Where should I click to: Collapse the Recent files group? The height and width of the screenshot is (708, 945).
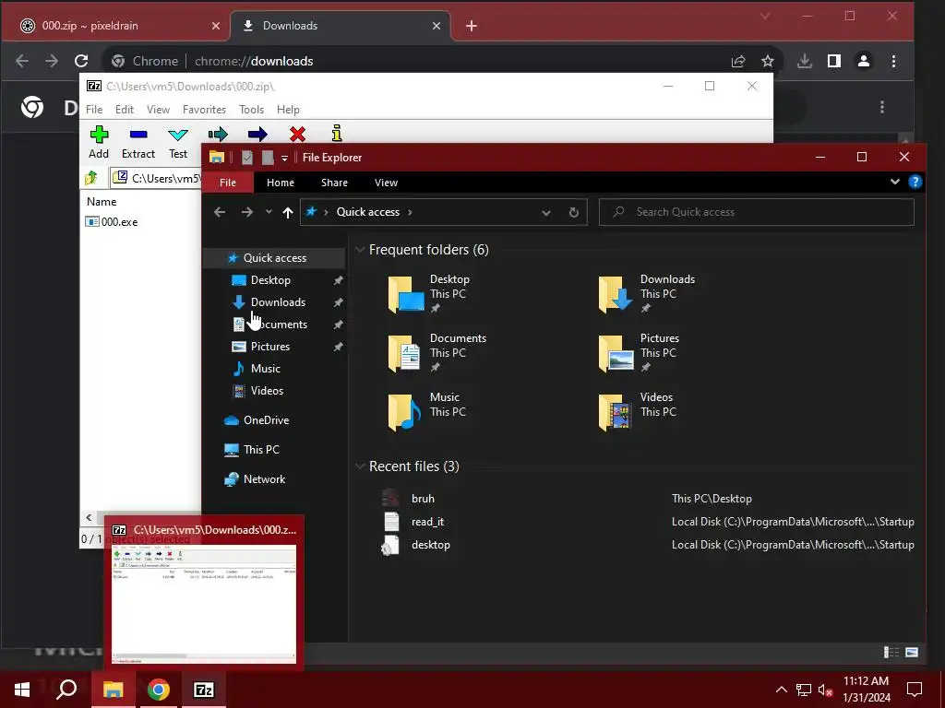[x=360, y=466]
